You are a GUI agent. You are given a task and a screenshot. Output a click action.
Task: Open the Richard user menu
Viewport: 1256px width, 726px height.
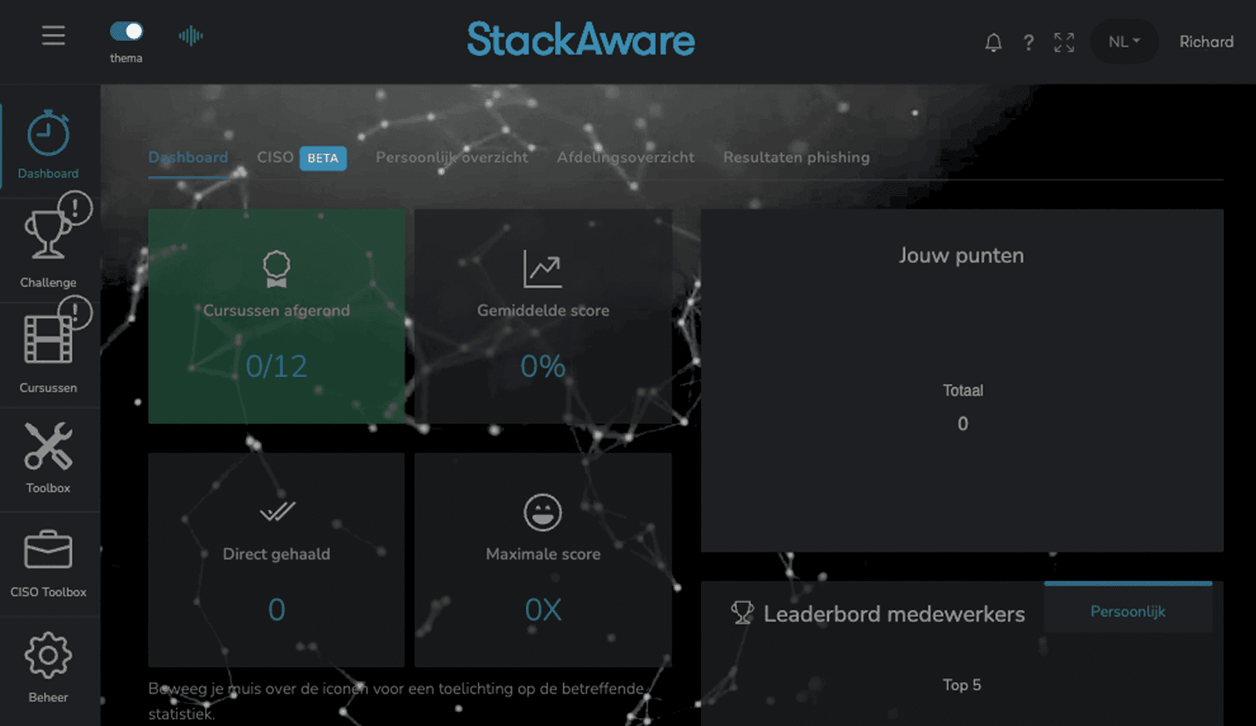[x=1206, y=41]
